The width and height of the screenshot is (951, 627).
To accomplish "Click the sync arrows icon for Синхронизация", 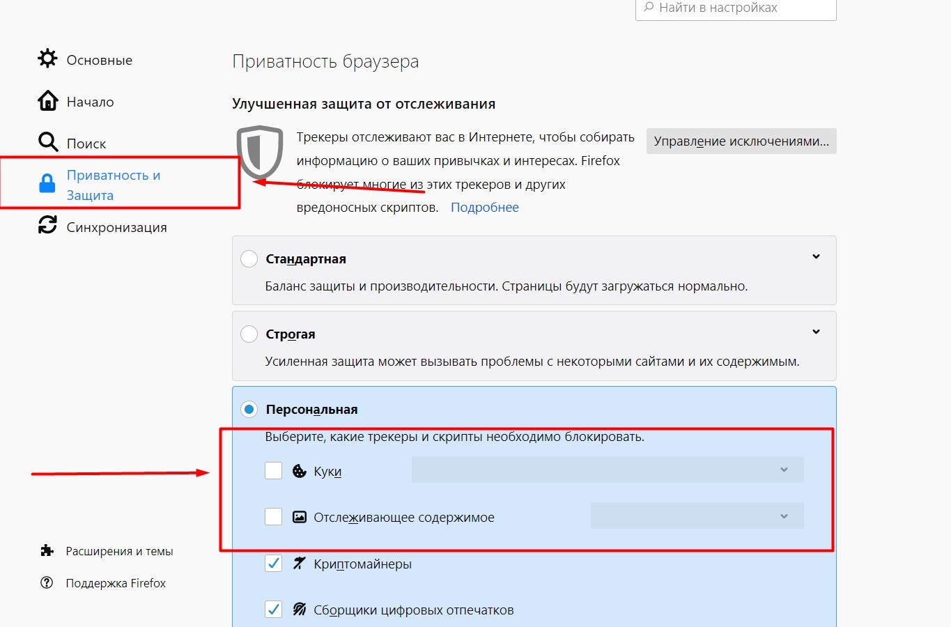I will coord(47,225).
